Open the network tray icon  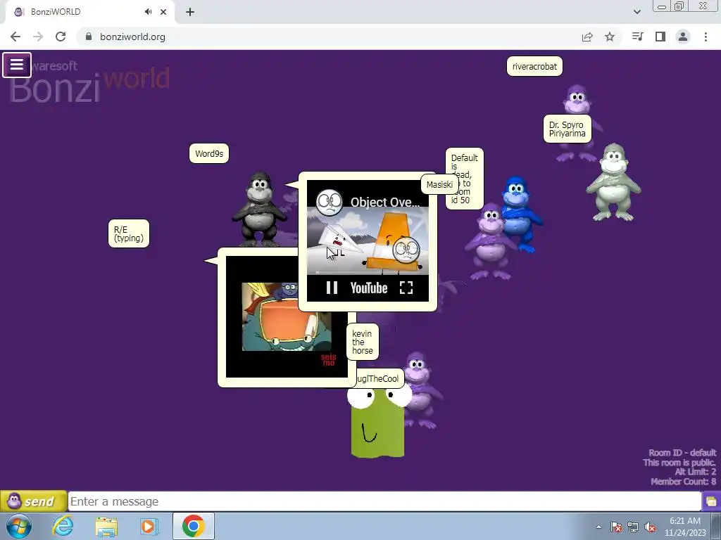[x=633, y=527]
